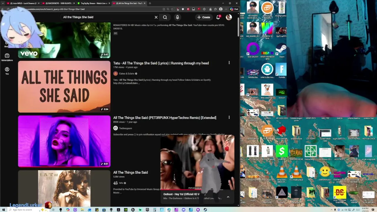
Task: Open the You section in YouTube sidebar
Action: point(7,71)
